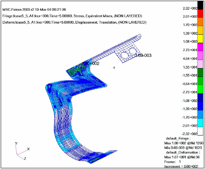The image size is (205, 169).
Task: Click the XYZ coordinate axis triad
Action: (x=22, y=151)
